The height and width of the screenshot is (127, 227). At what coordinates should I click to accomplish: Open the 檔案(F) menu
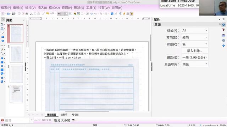tap(6, 8)
